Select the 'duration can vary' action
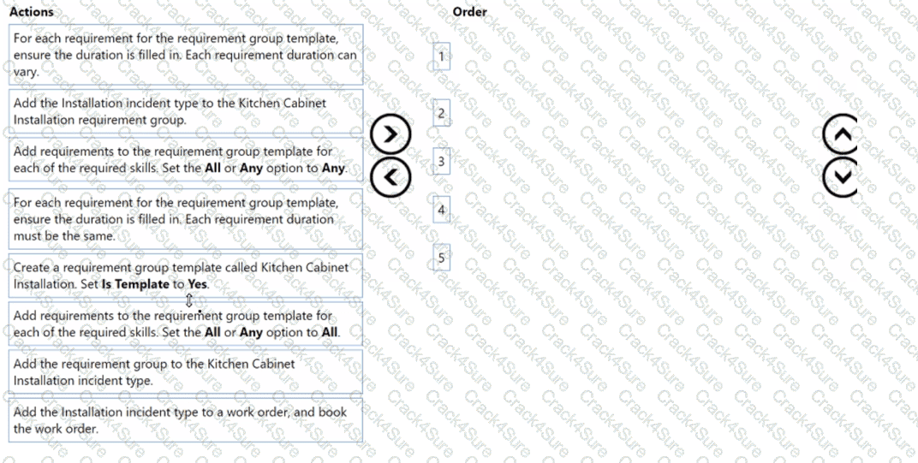Viewport: 918px width, 463px height. click(x=186, y=55)
